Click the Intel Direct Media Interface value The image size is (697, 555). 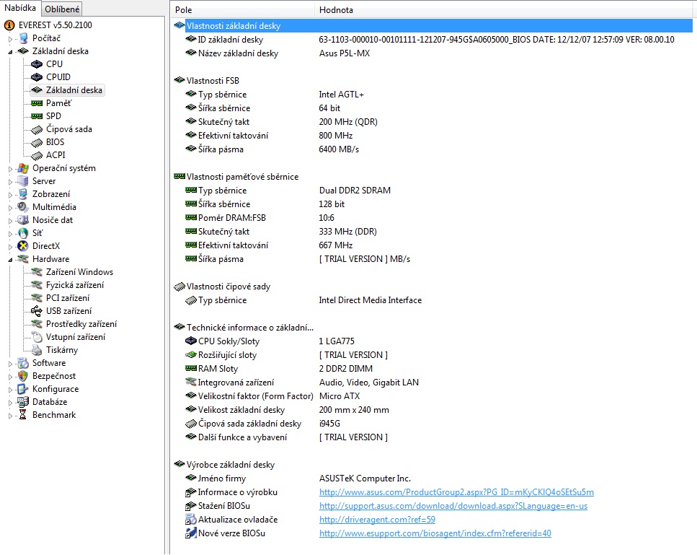click(370, 300)
